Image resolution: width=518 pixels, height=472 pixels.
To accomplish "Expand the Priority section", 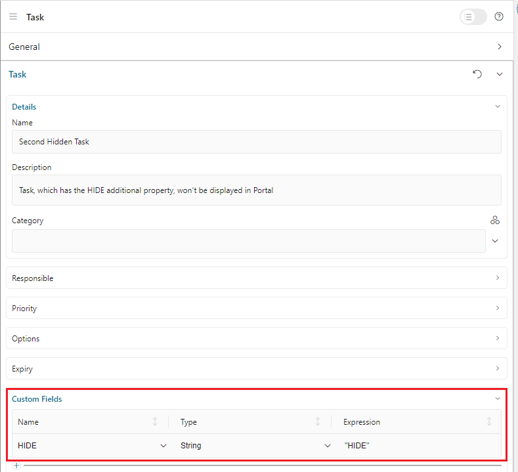I will [497, 308].
